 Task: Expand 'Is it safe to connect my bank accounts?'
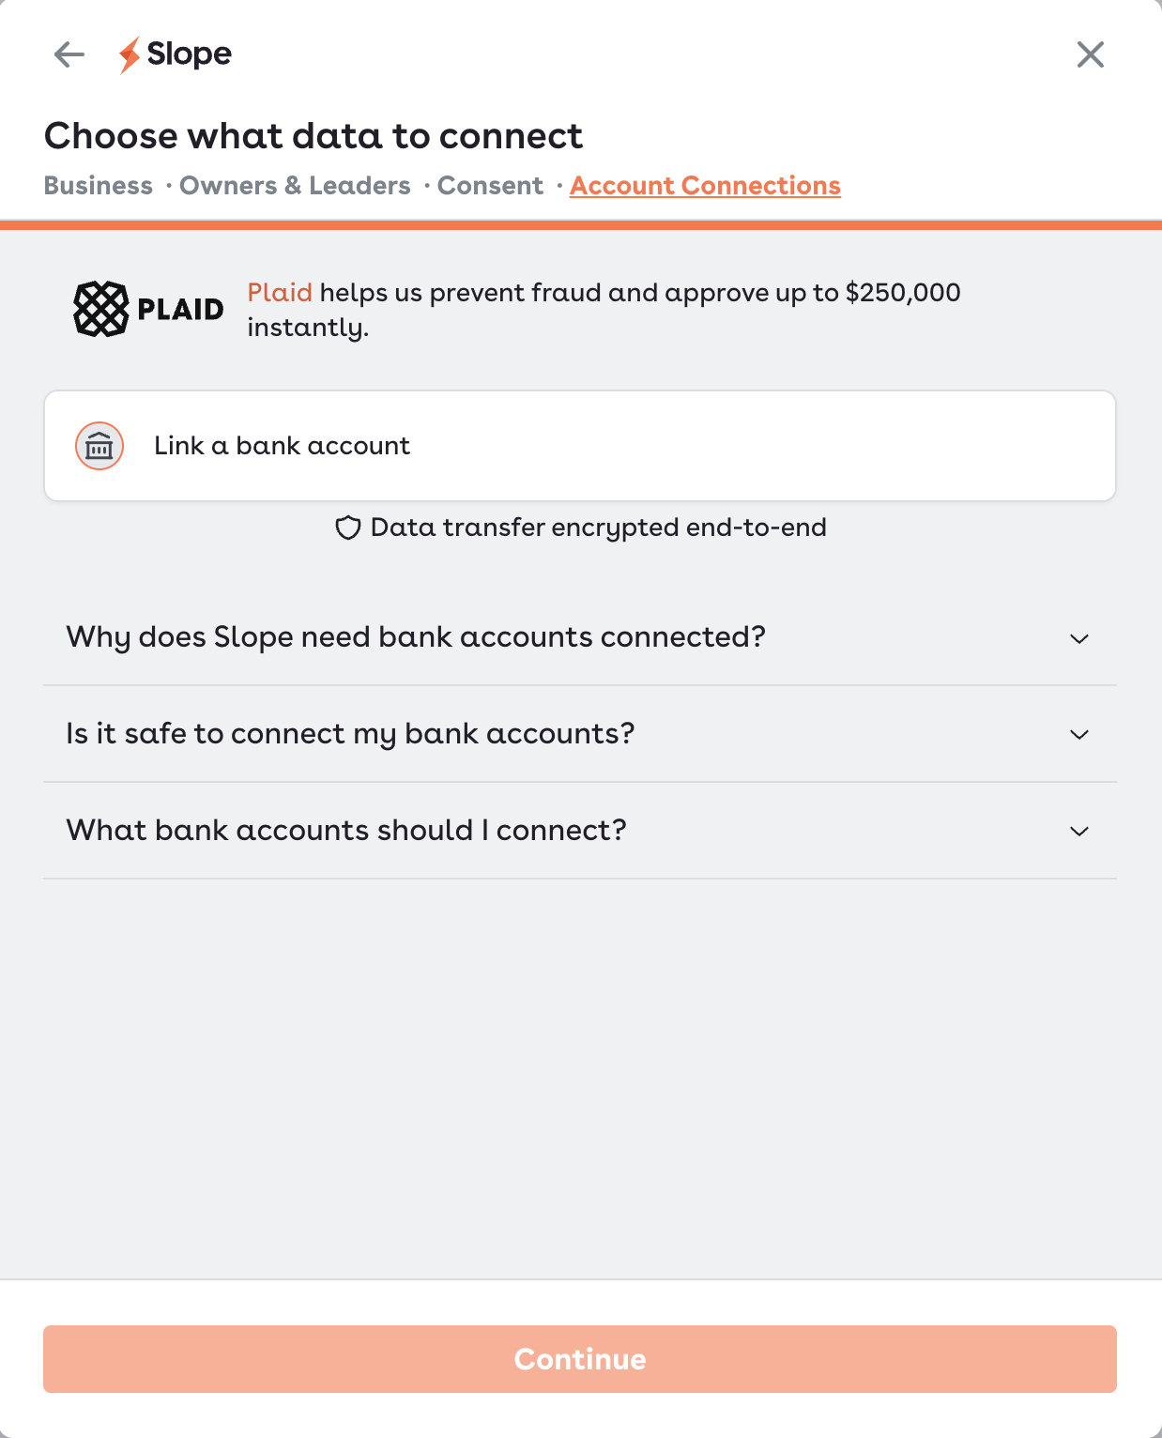(350, 734)
